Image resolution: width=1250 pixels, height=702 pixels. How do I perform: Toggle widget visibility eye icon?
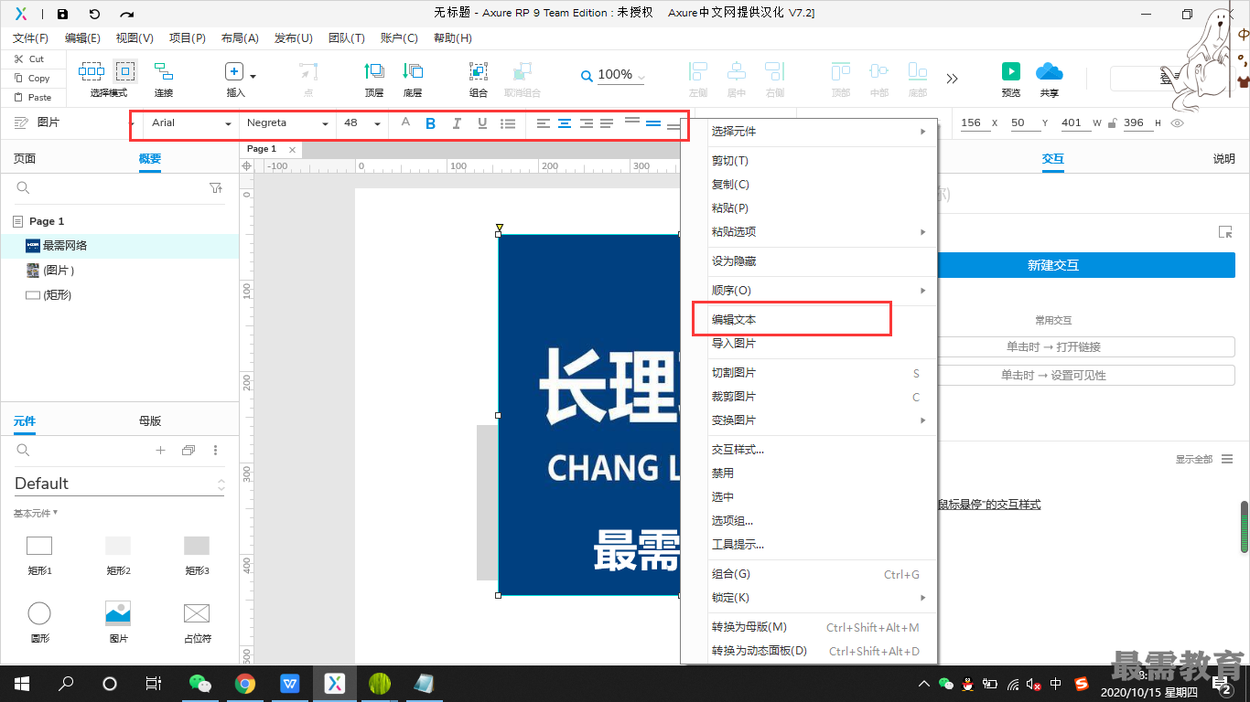click(x=1178, y=123)
